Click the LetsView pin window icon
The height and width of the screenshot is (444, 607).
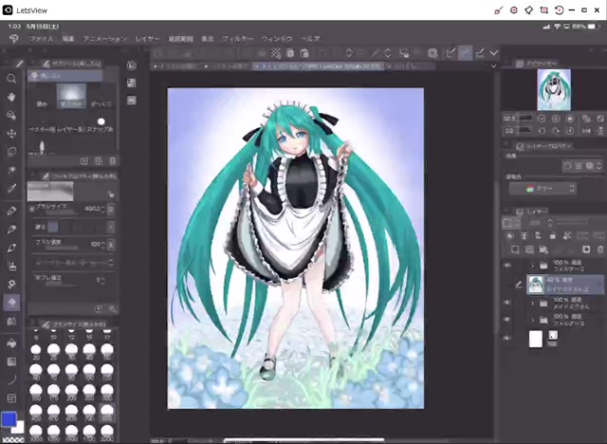(529, 10)
